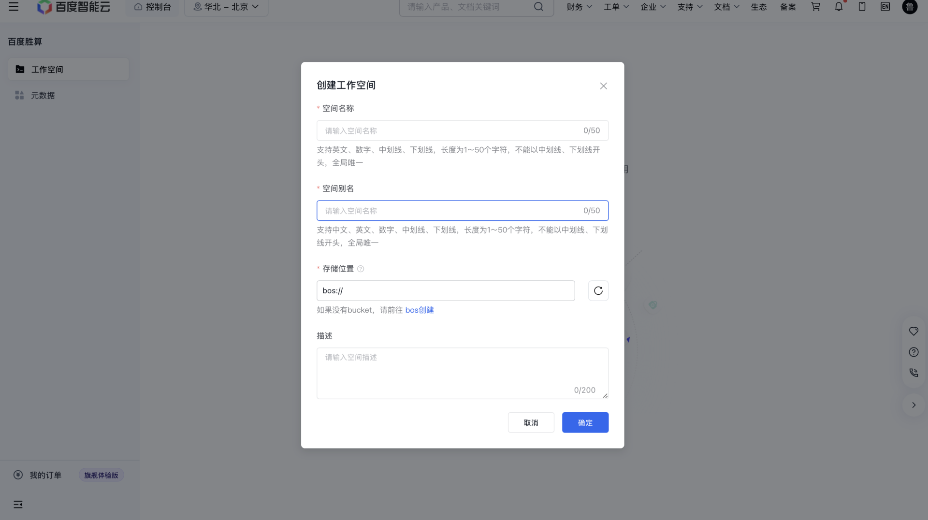
Task: Open the help question-mark icon on the right
Action: point(913,352)
